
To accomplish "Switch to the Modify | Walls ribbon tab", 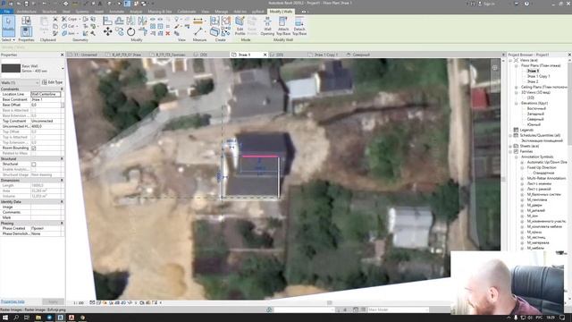I will 281,12.
